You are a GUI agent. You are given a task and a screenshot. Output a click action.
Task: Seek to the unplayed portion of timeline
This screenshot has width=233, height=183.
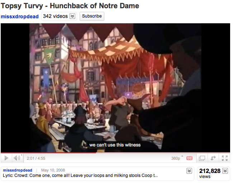click(x=163, y=153)
